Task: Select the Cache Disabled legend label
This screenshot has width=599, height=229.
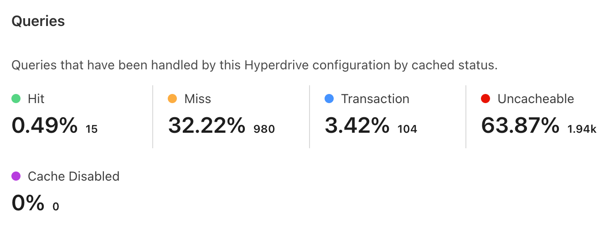Action: (x=73, y=177)
